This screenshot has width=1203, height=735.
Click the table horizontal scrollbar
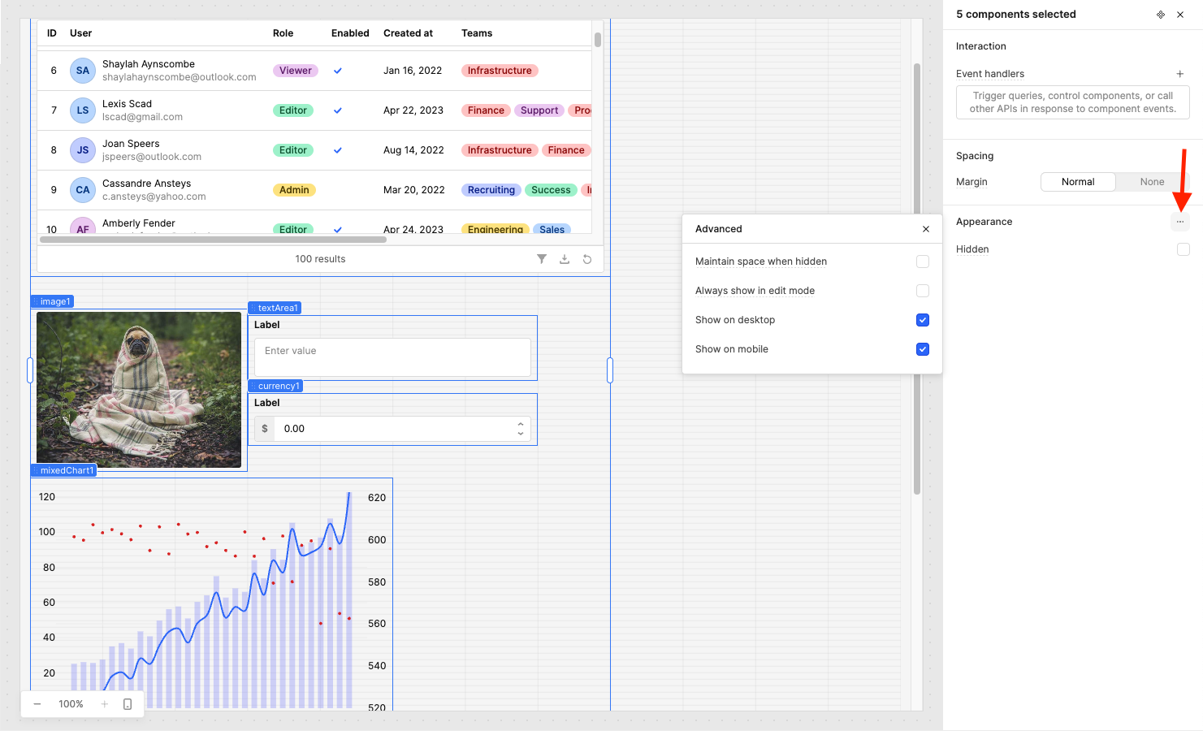[x=213, y=240]
